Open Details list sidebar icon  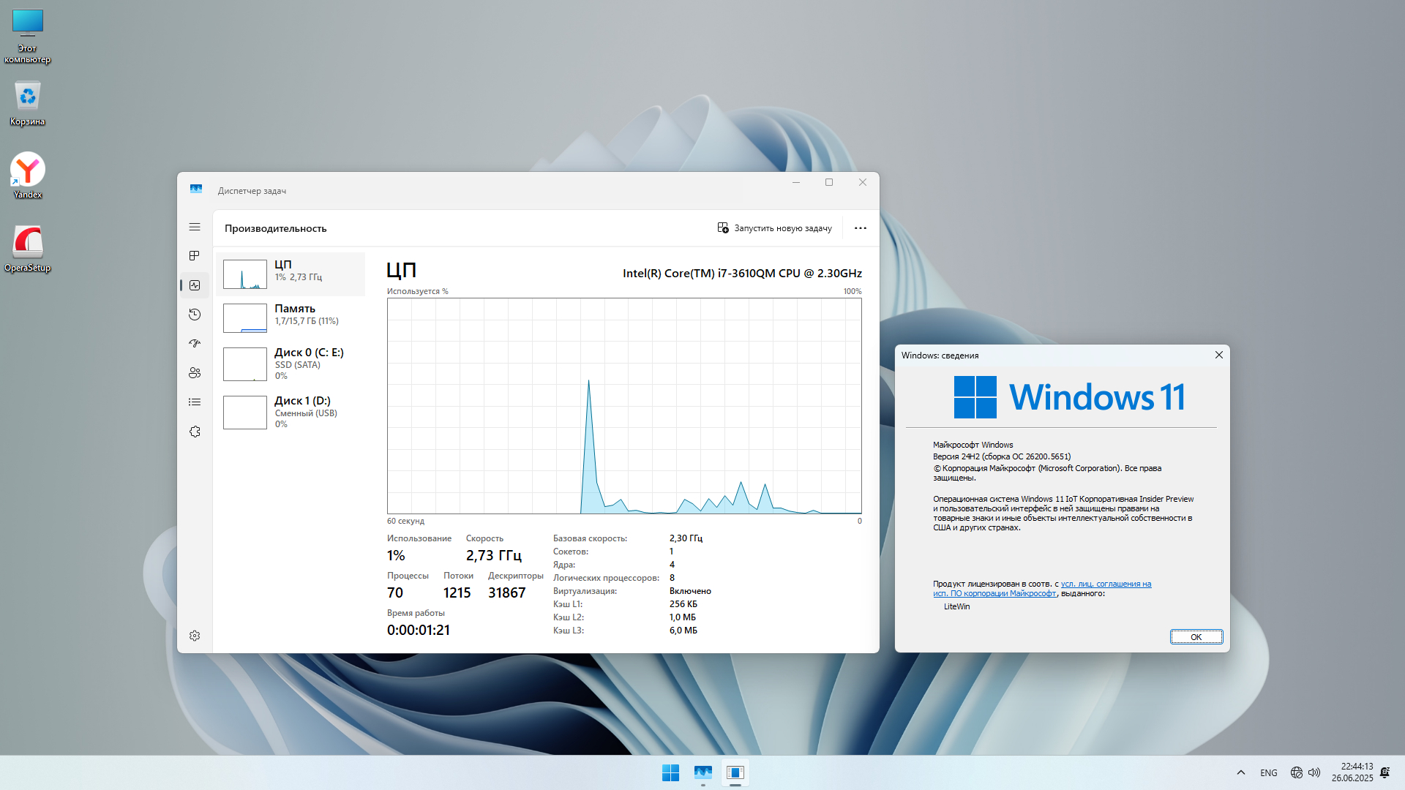pyautogui.click(x=195, y=402)
